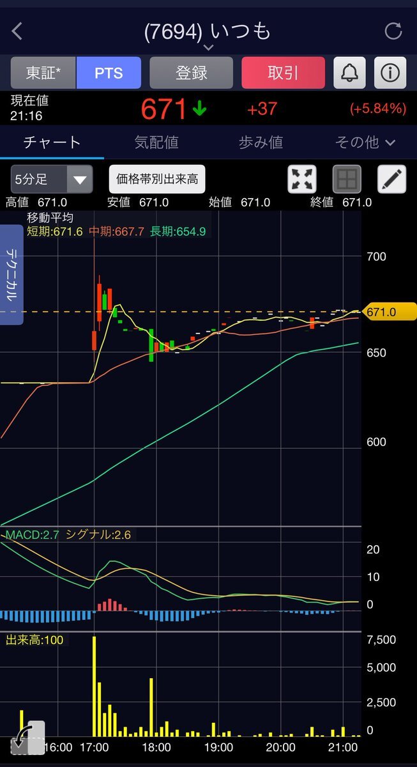Open the alert bell notification
This screenshot has width=417, height=767.
350,72
